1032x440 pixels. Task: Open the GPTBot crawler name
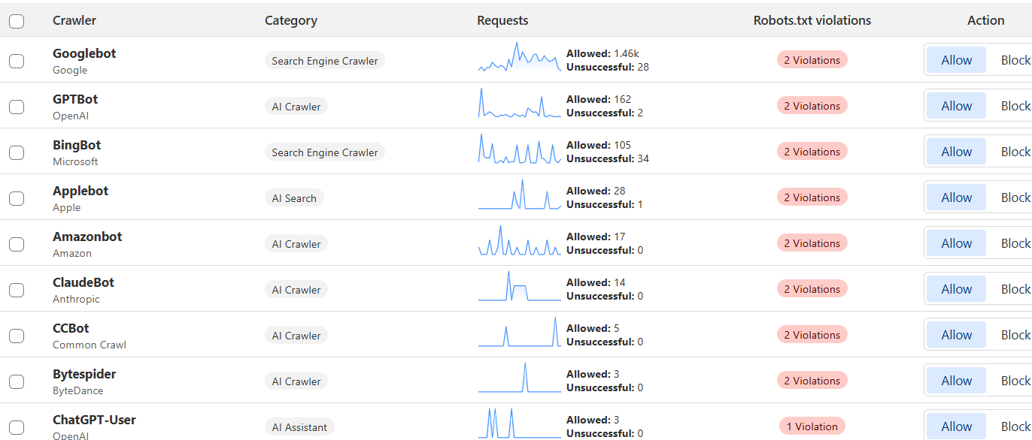(x=74, y=98)
